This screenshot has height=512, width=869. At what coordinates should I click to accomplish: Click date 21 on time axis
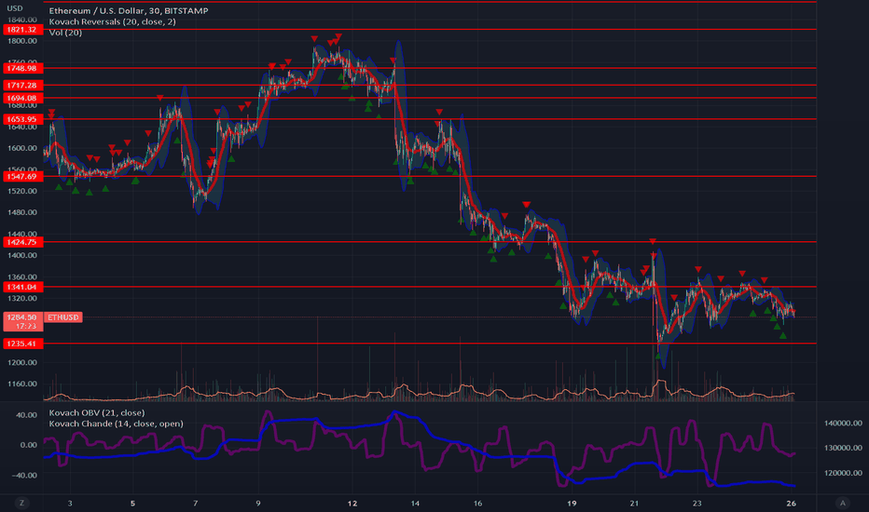[634, 503]
